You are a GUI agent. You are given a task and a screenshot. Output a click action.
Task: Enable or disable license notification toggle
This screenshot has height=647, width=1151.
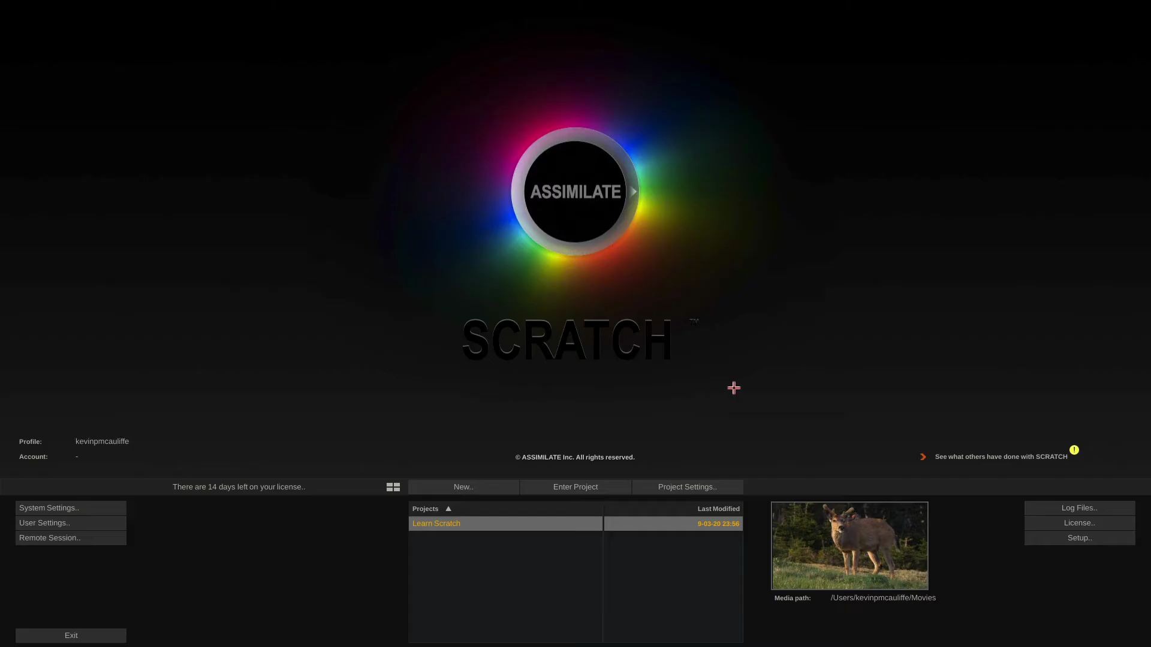coord(1074,449)
